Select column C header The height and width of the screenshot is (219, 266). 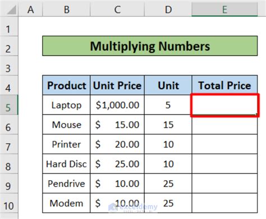[117, 10]
